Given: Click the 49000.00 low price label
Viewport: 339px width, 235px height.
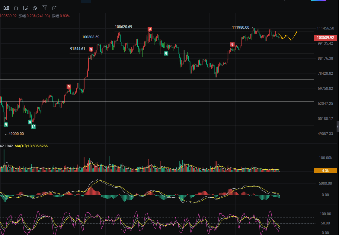Looking at the screenshot, I should click(x=16, y=134).
